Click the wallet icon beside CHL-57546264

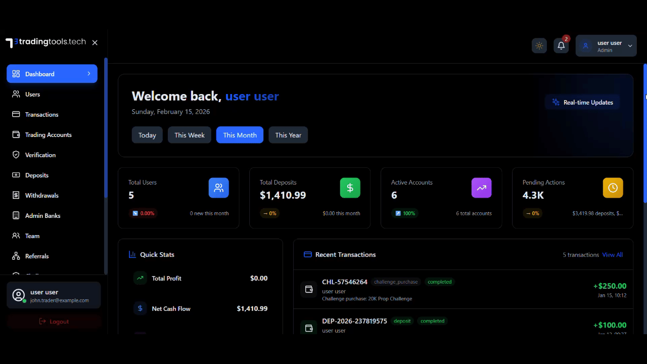click(309, 290)
